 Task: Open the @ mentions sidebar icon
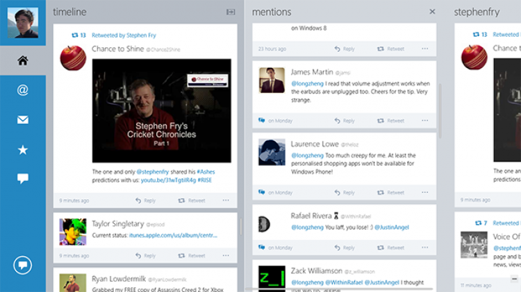[x=23, y=90]
